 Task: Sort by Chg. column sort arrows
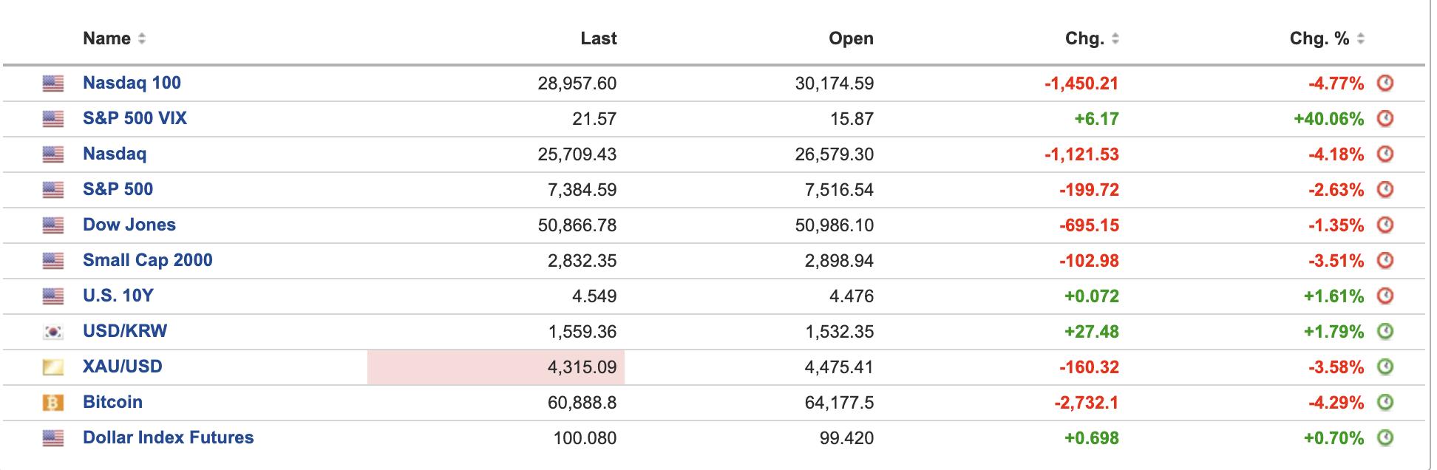[1115, 38]
